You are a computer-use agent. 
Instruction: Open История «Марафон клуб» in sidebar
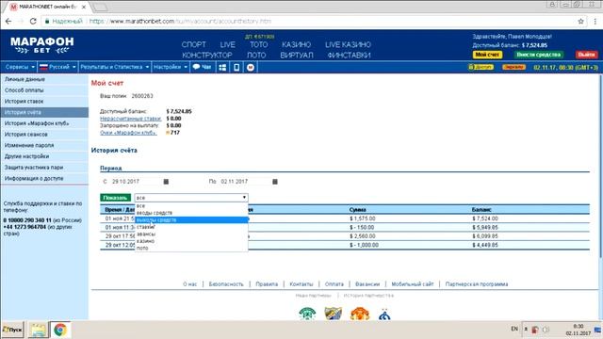(x=44, y=123)
